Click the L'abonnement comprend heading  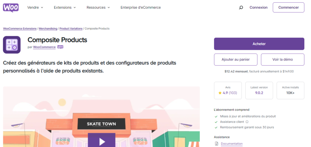(x=232, y=110)
